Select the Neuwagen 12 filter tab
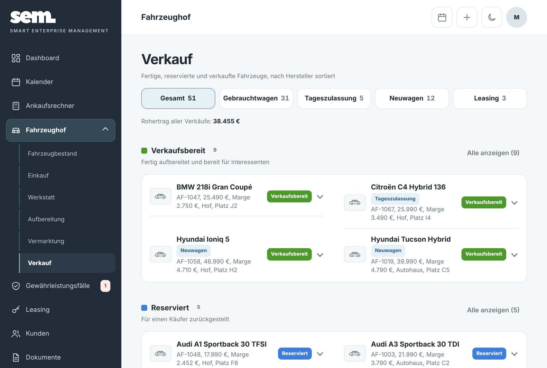547x368 pixels. [x=412, y=98]
